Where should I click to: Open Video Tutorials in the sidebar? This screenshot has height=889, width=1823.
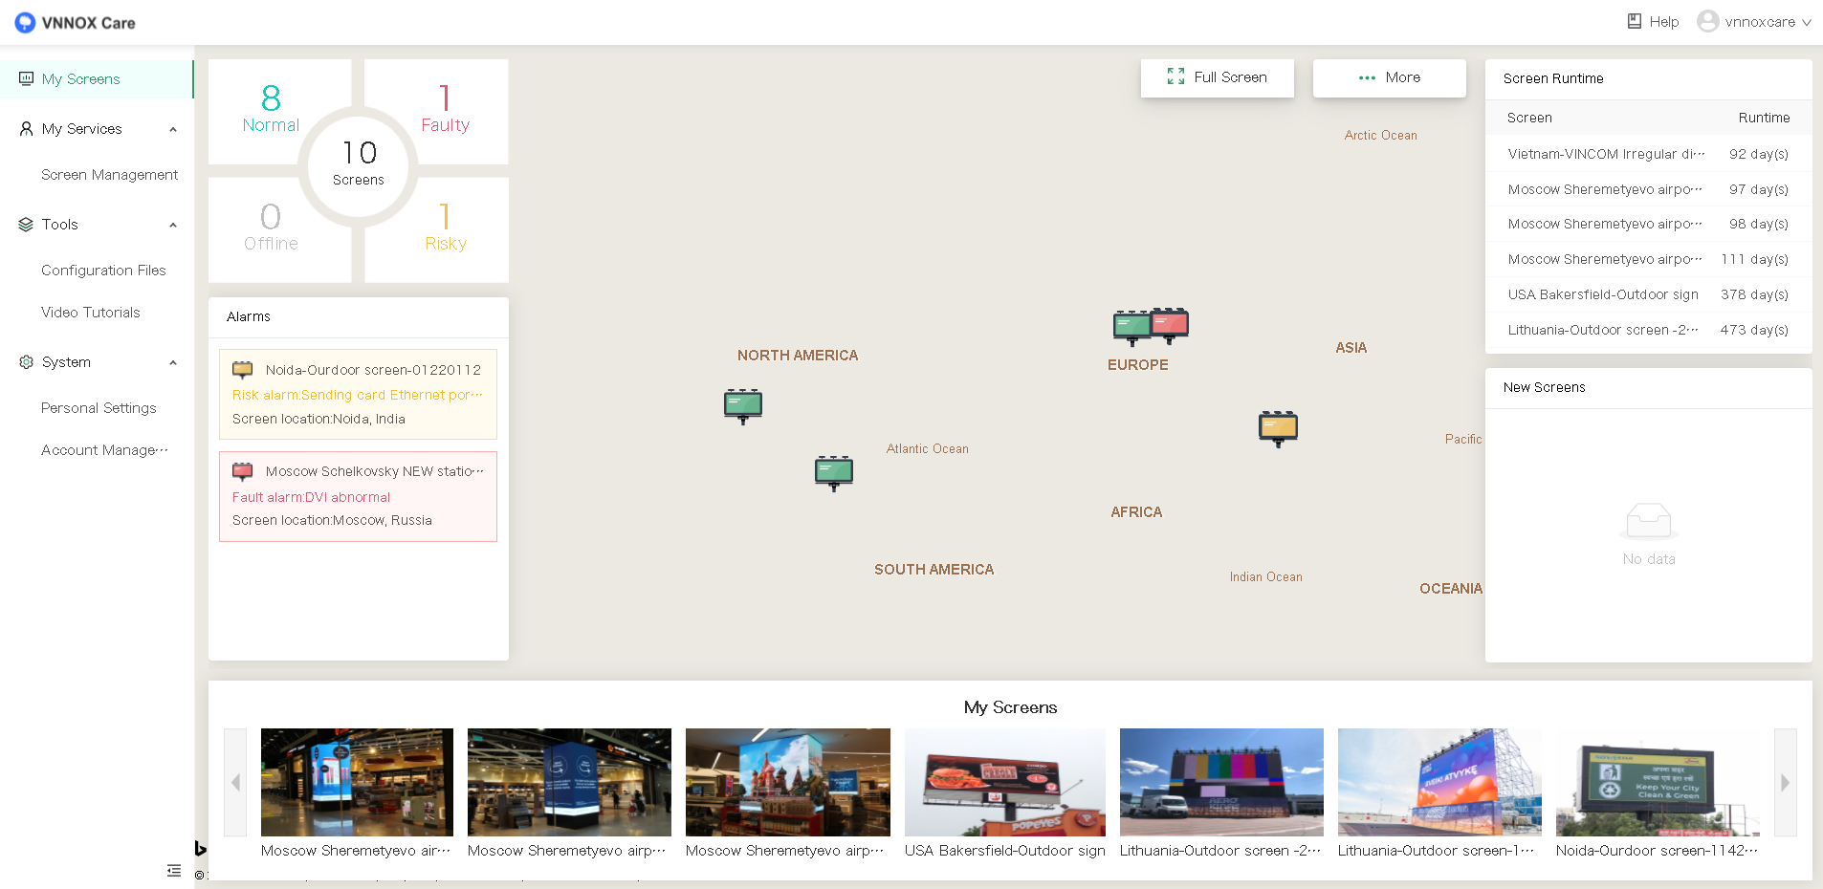point(91,313)
